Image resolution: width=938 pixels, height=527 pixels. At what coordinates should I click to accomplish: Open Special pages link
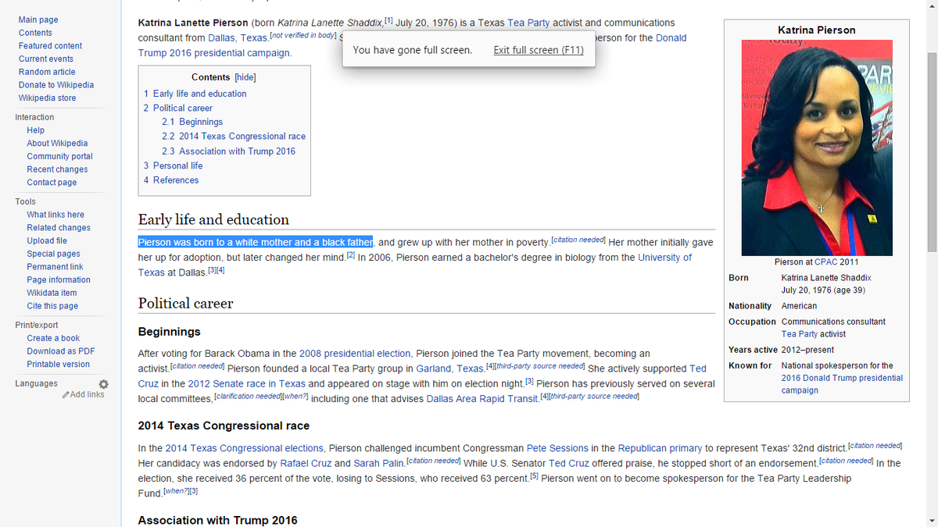pyautogui.click(x=52, y=254)
